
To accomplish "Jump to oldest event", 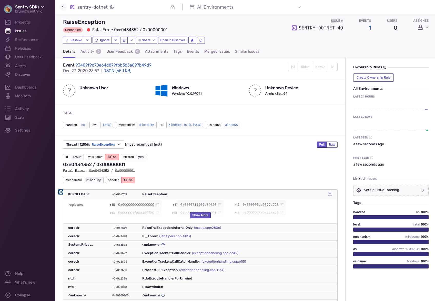I will pos(293,67).
